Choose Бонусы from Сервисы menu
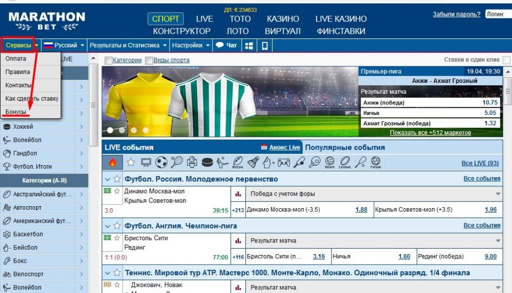The height and width of the screenshot is (293, 512). point(15,112)
